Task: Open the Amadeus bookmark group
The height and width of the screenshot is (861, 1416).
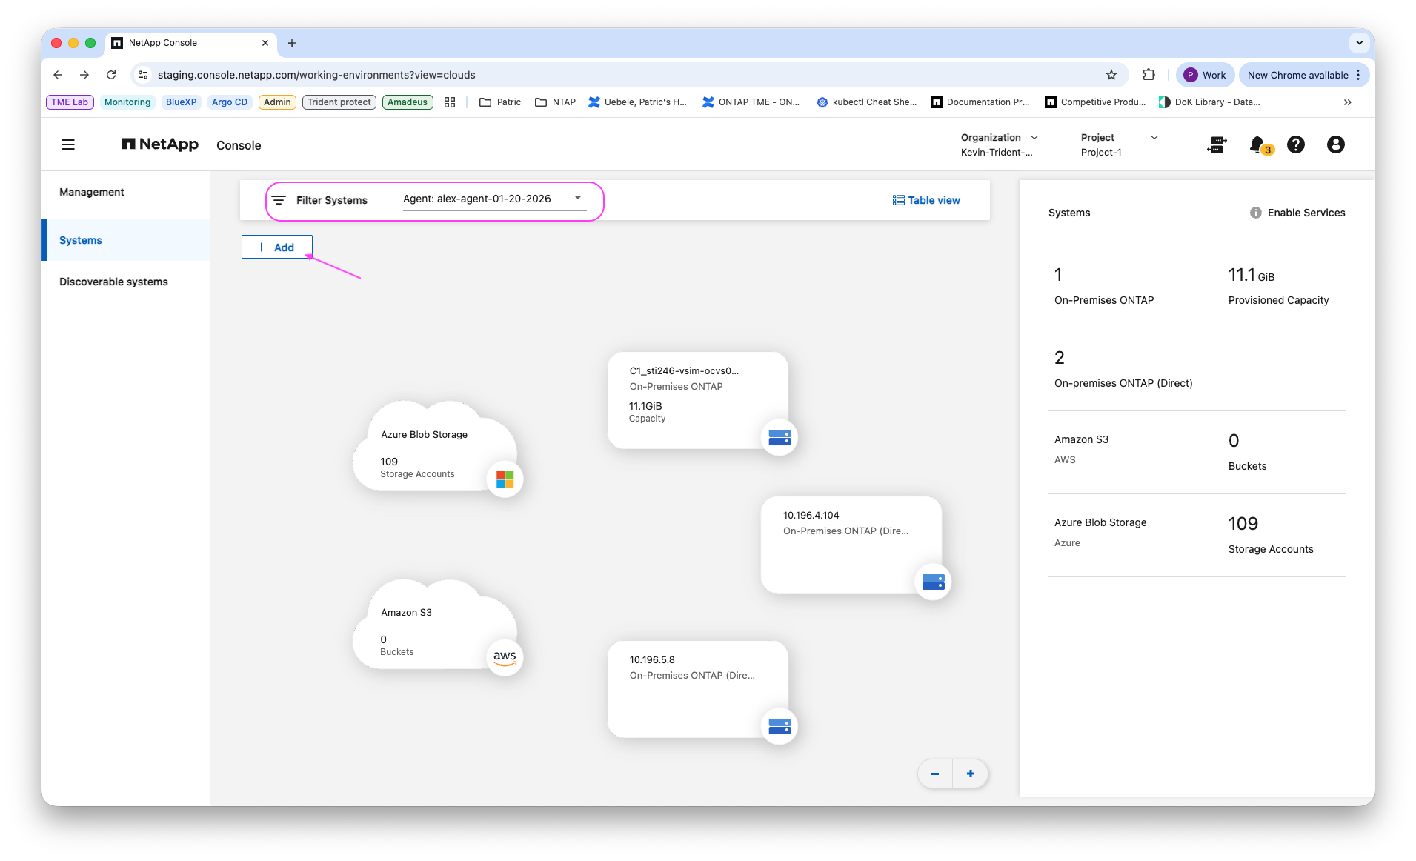Action: pyautogui.click(x=408, y=102)
